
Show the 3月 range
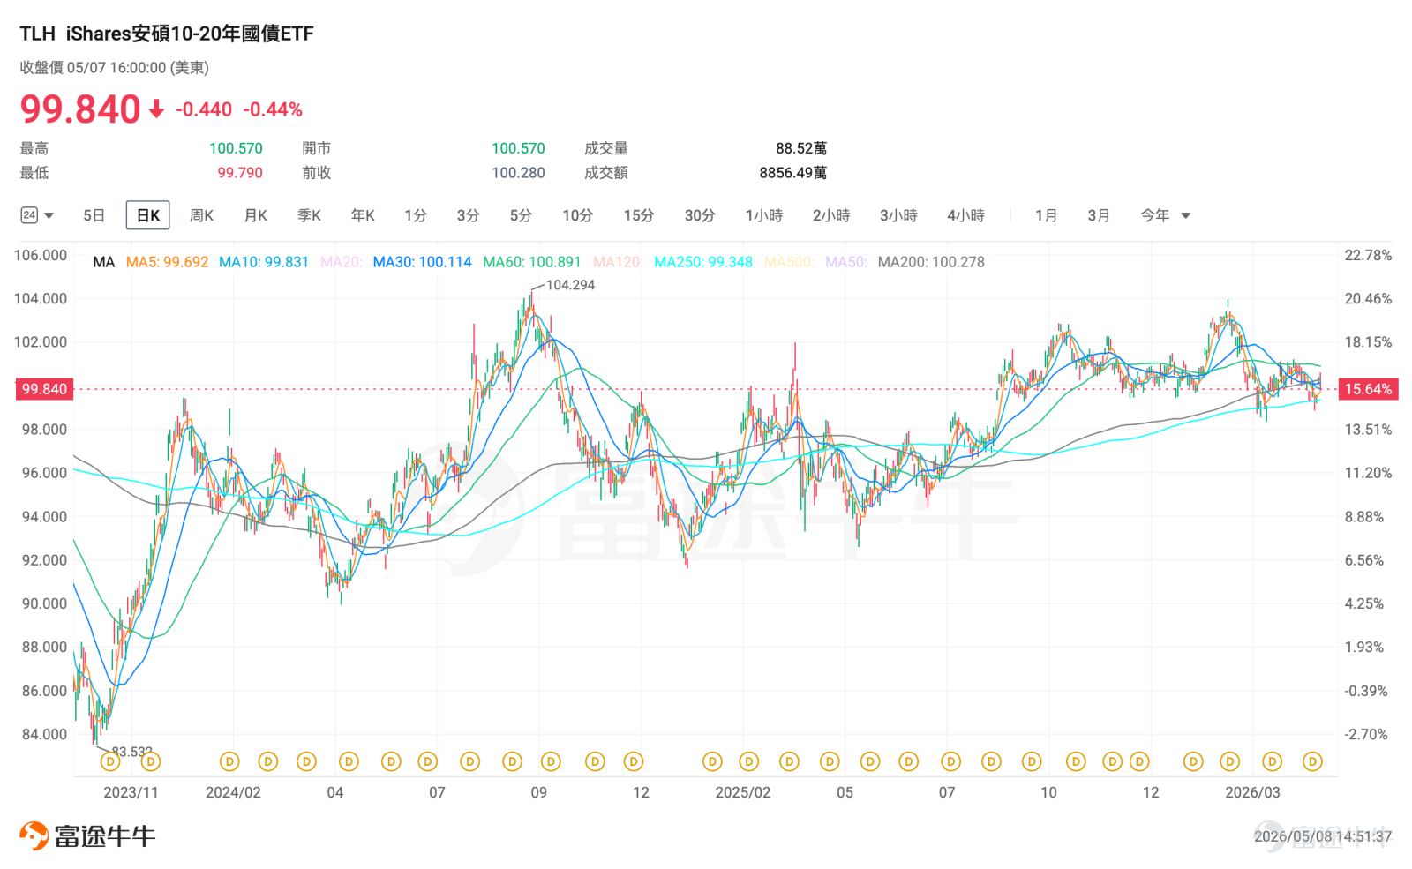click(1099, 215)
